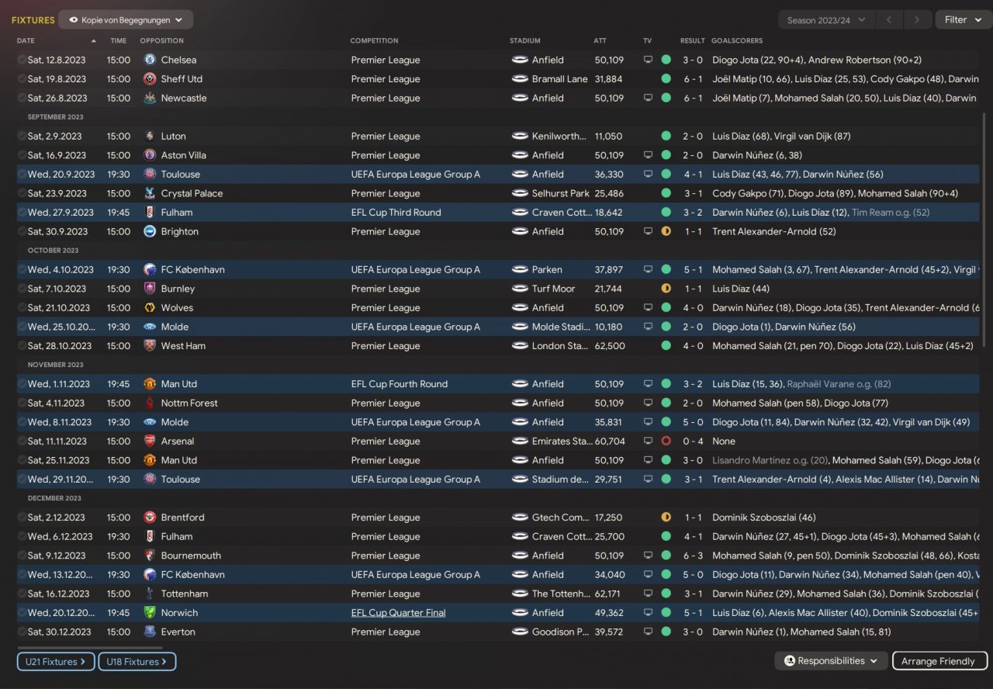993x689 pixels.
Task: Open the Season 2023/24 dropdown
Action: tap(826, 20)
